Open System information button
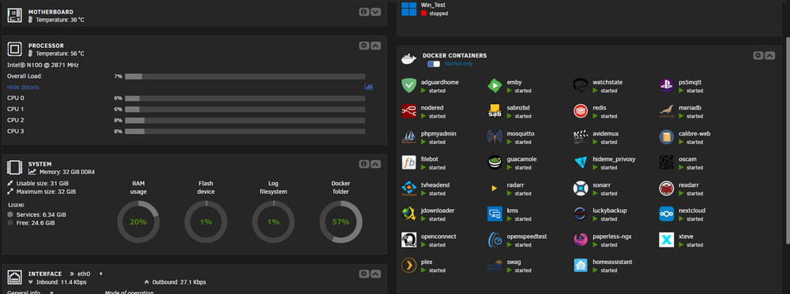This screenshot has width=790, height=294. 364,164
